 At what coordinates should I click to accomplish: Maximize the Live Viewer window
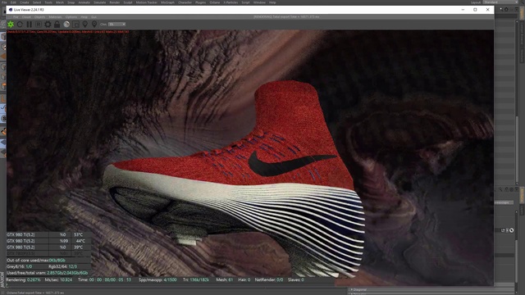(x=475, y=10)
